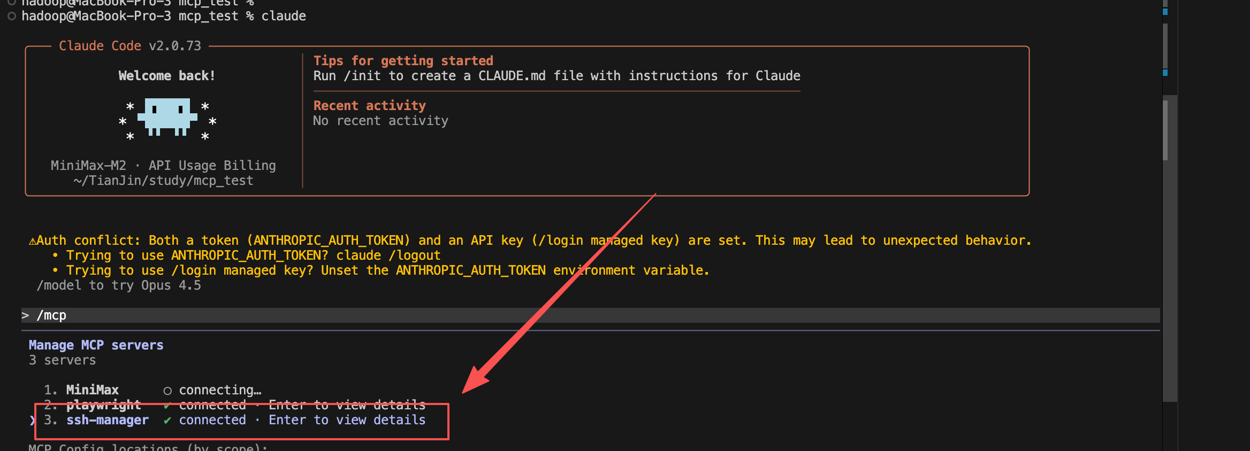Click the green checkmark beside ssh-manager
Image resolution: width=1250 pixels, height=451 pixels.
point(167,421)
